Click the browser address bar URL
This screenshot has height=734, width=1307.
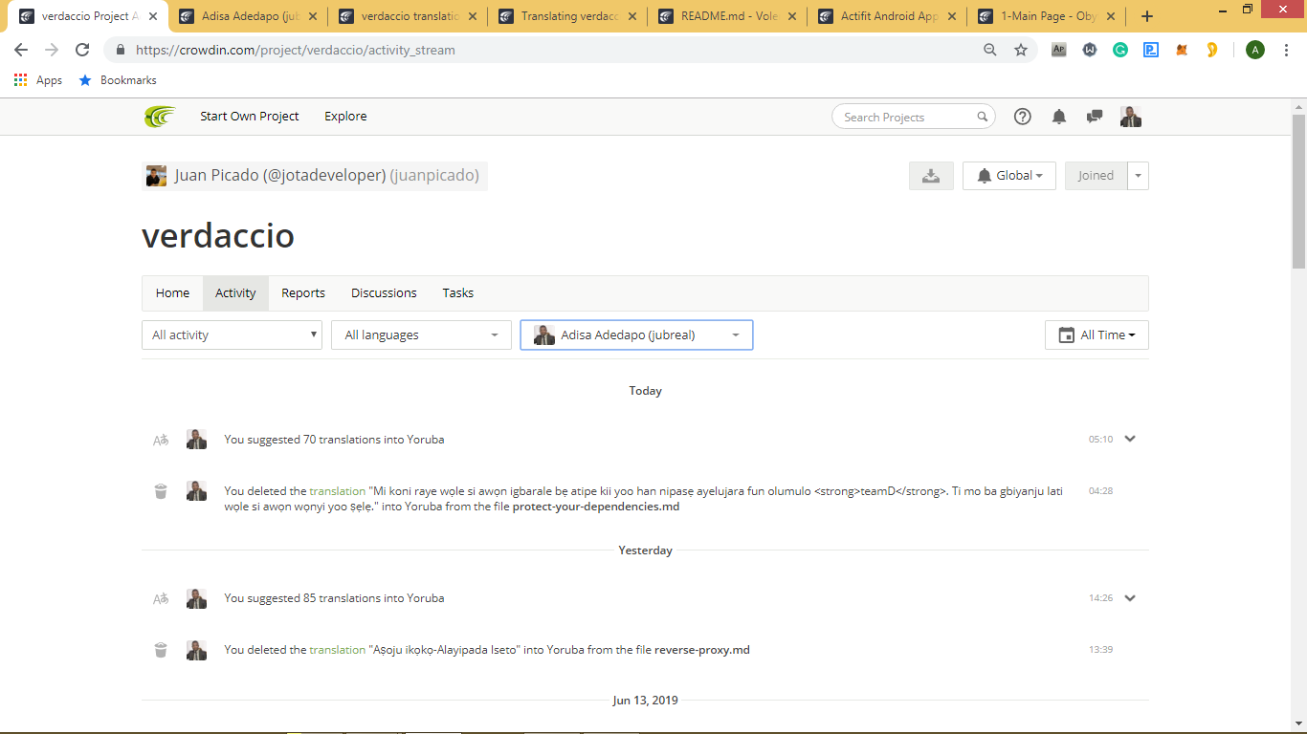(296, 50)
